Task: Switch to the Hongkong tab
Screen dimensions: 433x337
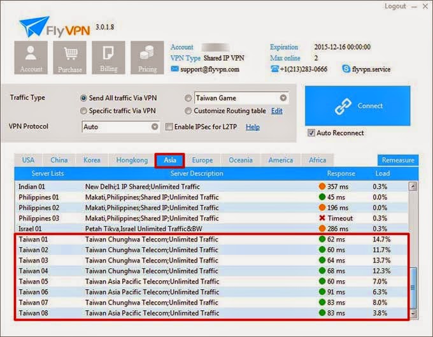Action: (132, 160)
